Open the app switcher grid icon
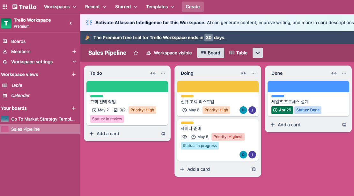 coord(5,7)
